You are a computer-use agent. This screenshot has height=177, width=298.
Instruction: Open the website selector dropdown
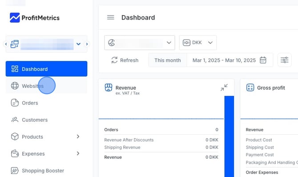point(140,43)
